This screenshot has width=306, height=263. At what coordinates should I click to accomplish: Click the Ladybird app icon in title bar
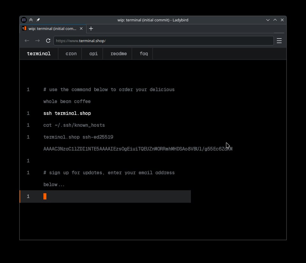point(24,20)
